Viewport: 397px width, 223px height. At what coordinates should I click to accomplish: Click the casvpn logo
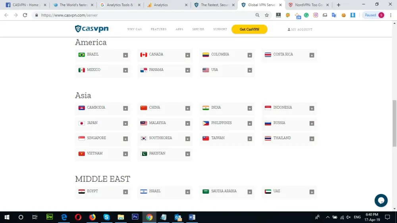click(92, 29)
